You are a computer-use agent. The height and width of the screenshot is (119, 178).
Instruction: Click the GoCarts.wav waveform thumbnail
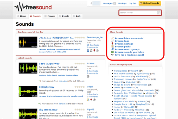[28, 91]
